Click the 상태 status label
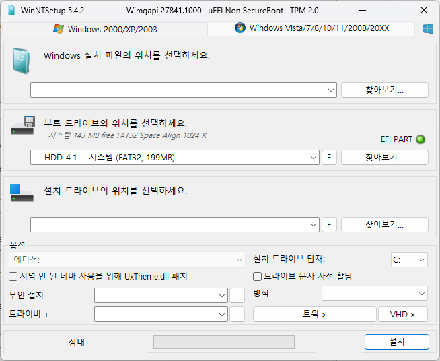Image resolution: width=440 pixels, height=361 pixels. pos(77,342)
